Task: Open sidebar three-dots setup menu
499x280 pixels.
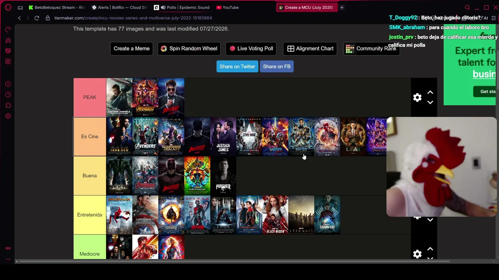Action: (x=8, y=259)
